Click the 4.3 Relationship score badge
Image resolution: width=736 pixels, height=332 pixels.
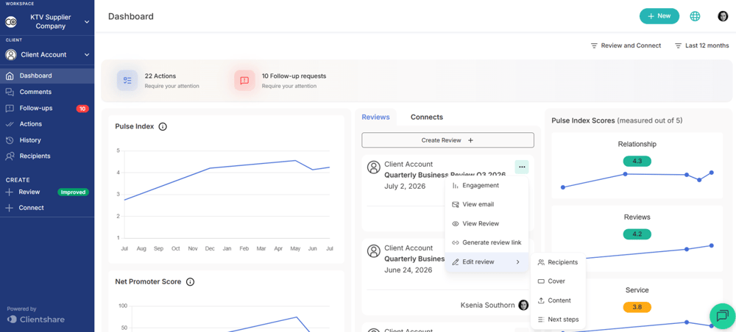click(x=637, y=161)
